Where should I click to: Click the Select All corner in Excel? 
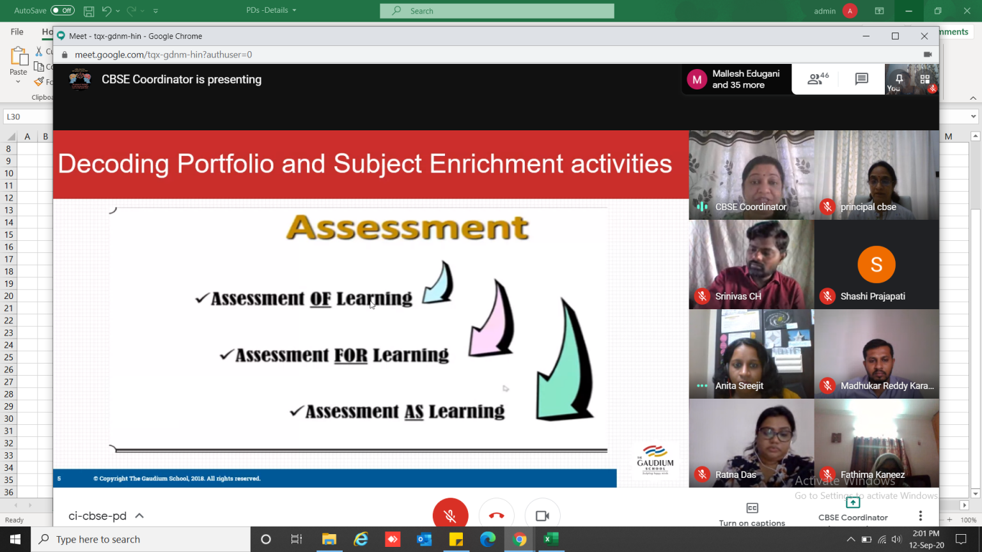click(x=10, y=136)
